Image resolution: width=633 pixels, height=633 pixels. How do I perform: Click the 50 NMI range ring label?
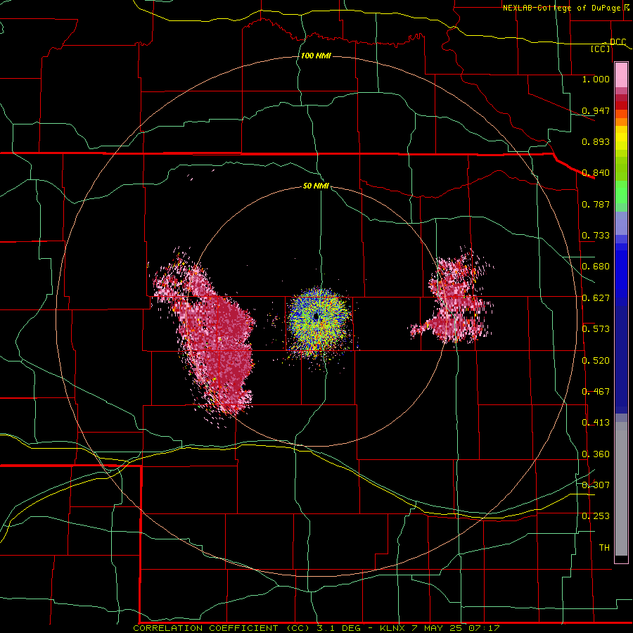[x=316, y=186]
